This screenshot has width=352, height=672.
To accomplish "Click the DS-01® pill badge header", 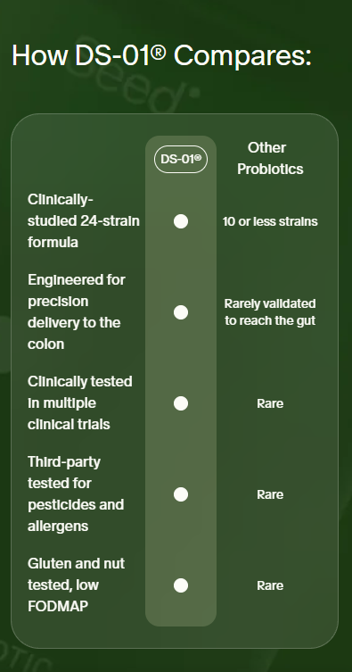I will pos(181,159).
